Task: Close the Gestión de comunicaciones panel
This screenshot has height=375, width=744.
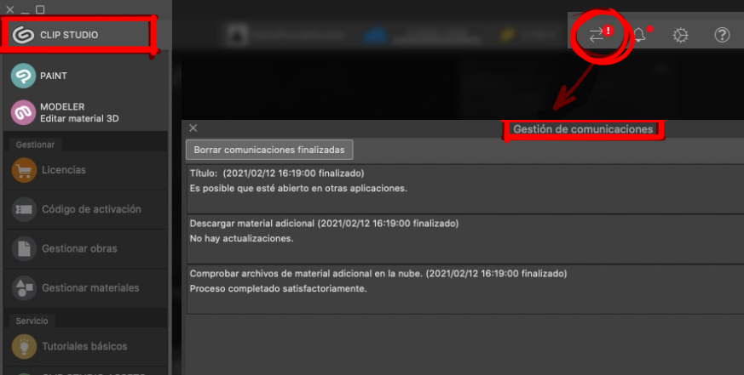Action: (193, 128)
